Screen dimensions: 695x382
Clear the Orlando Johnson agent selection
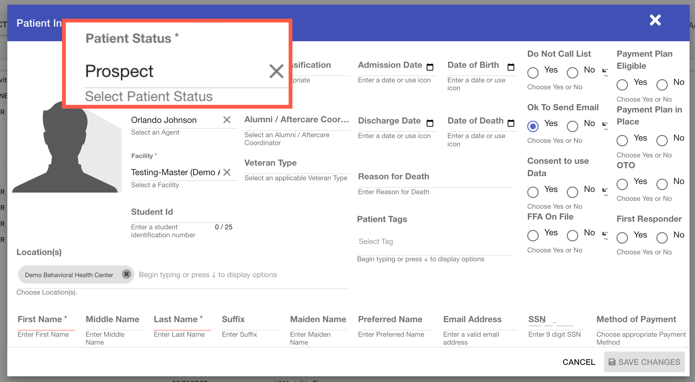[227, 120]
